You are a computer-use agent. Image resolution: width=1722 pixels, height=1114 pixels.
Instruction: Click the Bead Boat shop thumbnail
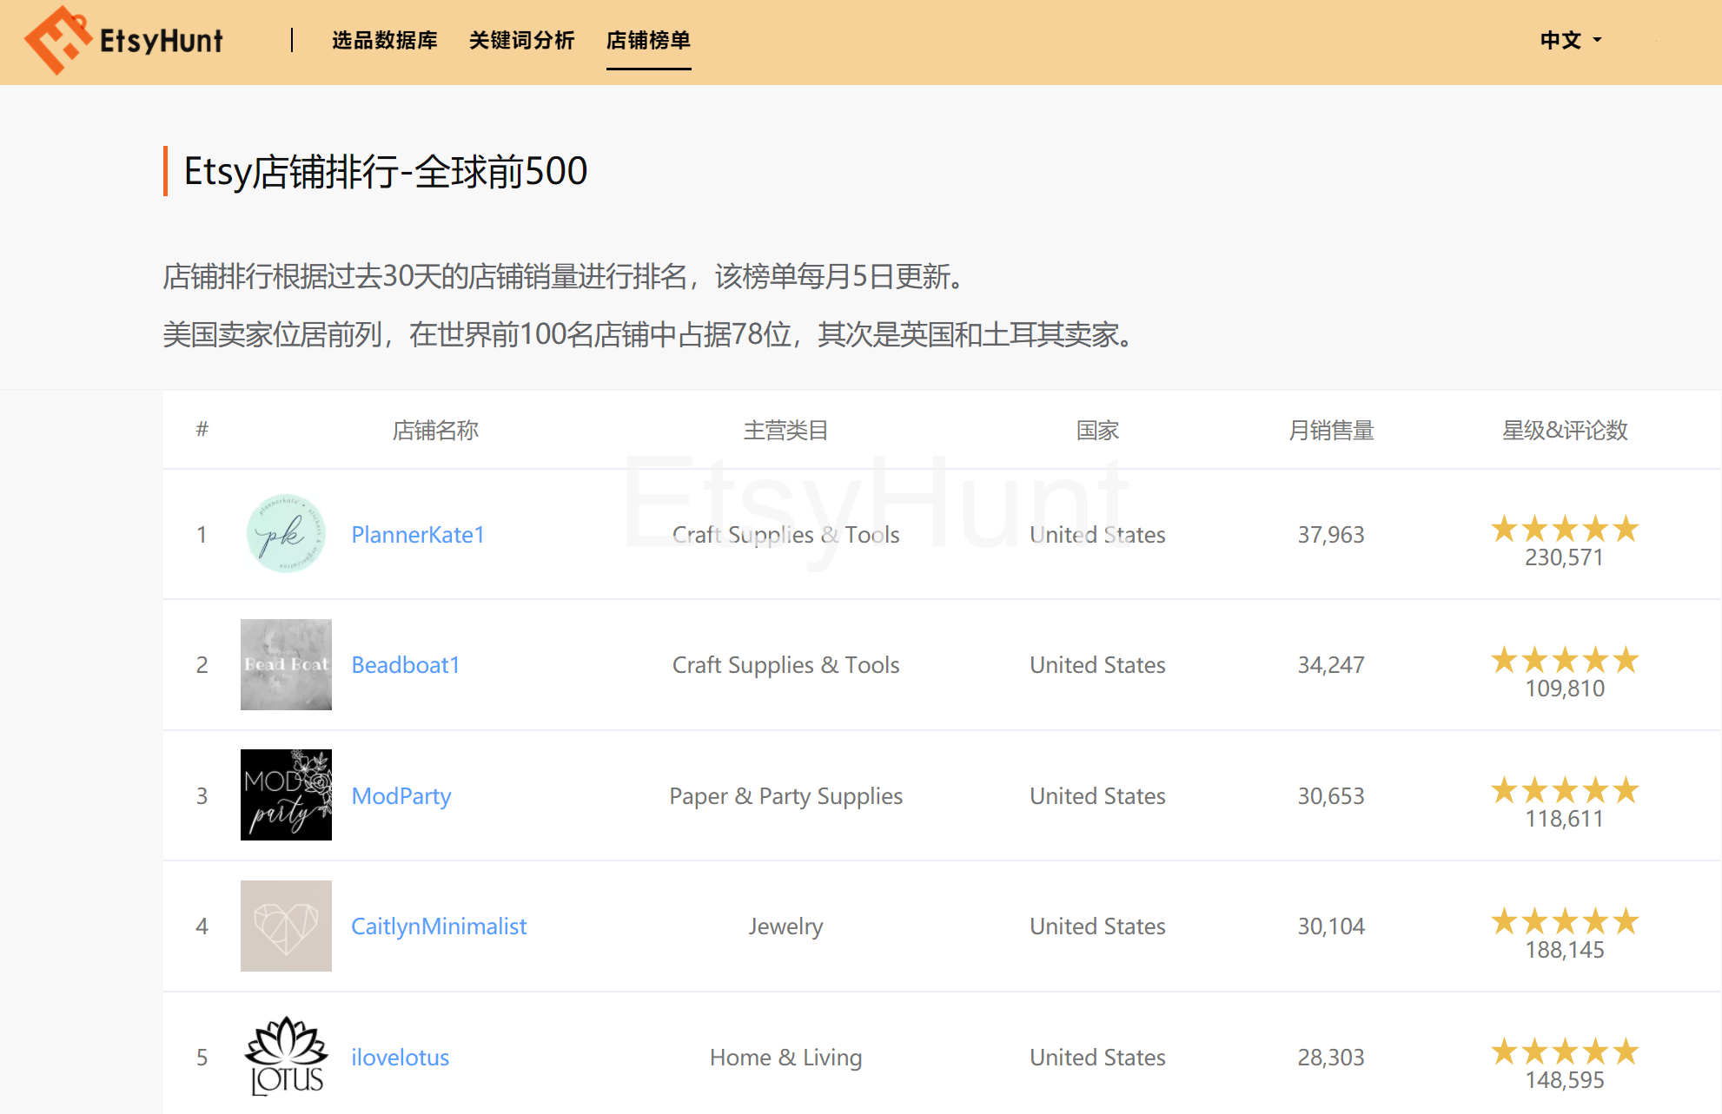point(286,664)
